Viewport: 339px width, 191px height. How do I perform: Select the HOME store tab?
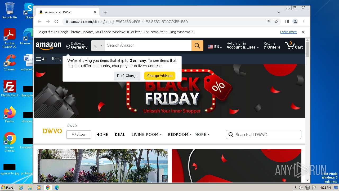click(x=102, y=134)
